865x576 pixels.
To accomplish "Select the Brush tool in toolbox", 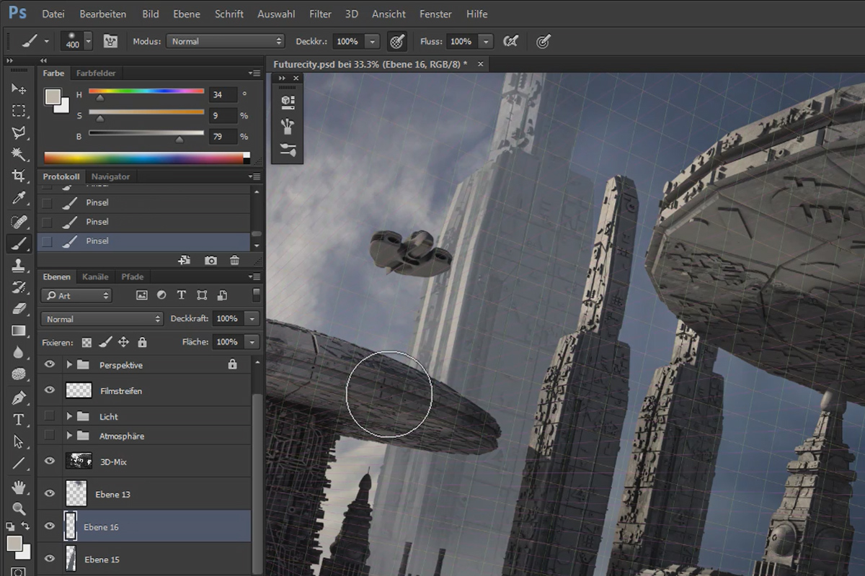I will [19, 243].
